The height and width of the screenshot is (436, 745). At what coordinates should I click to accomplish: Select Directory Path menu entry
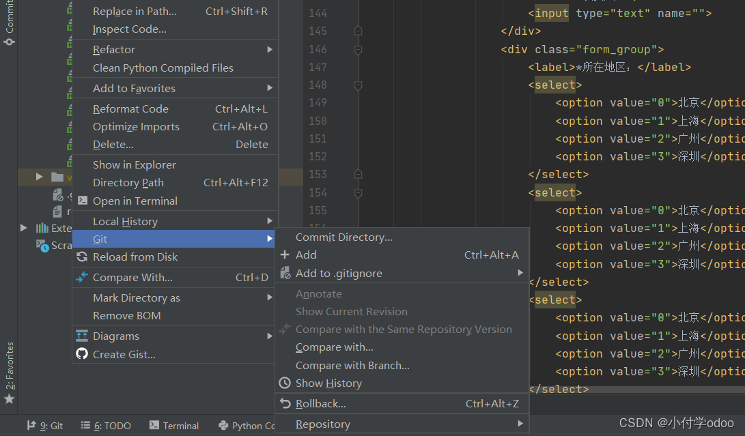pos(175,183)
